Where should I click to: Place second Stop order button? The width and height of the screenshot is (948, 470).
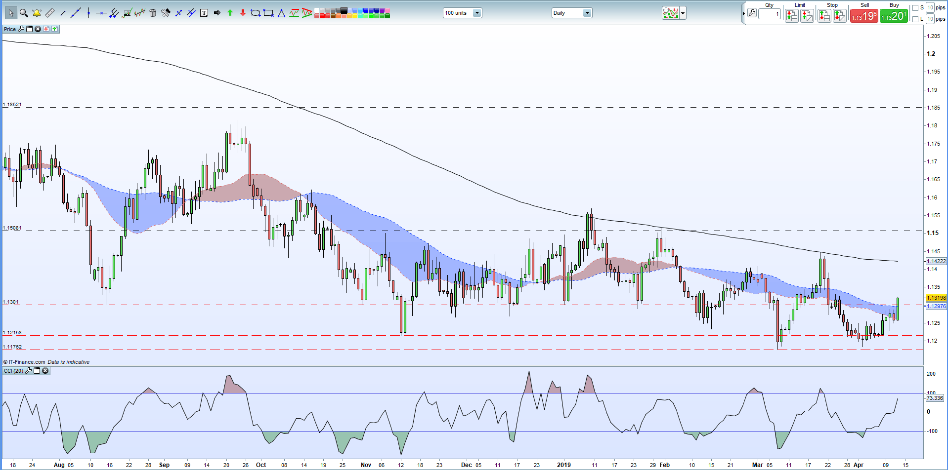839,16
